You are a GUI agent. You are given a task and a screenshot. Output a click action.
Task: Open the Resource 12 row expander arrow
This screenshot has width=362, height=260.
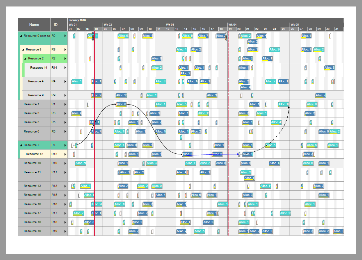65,154
